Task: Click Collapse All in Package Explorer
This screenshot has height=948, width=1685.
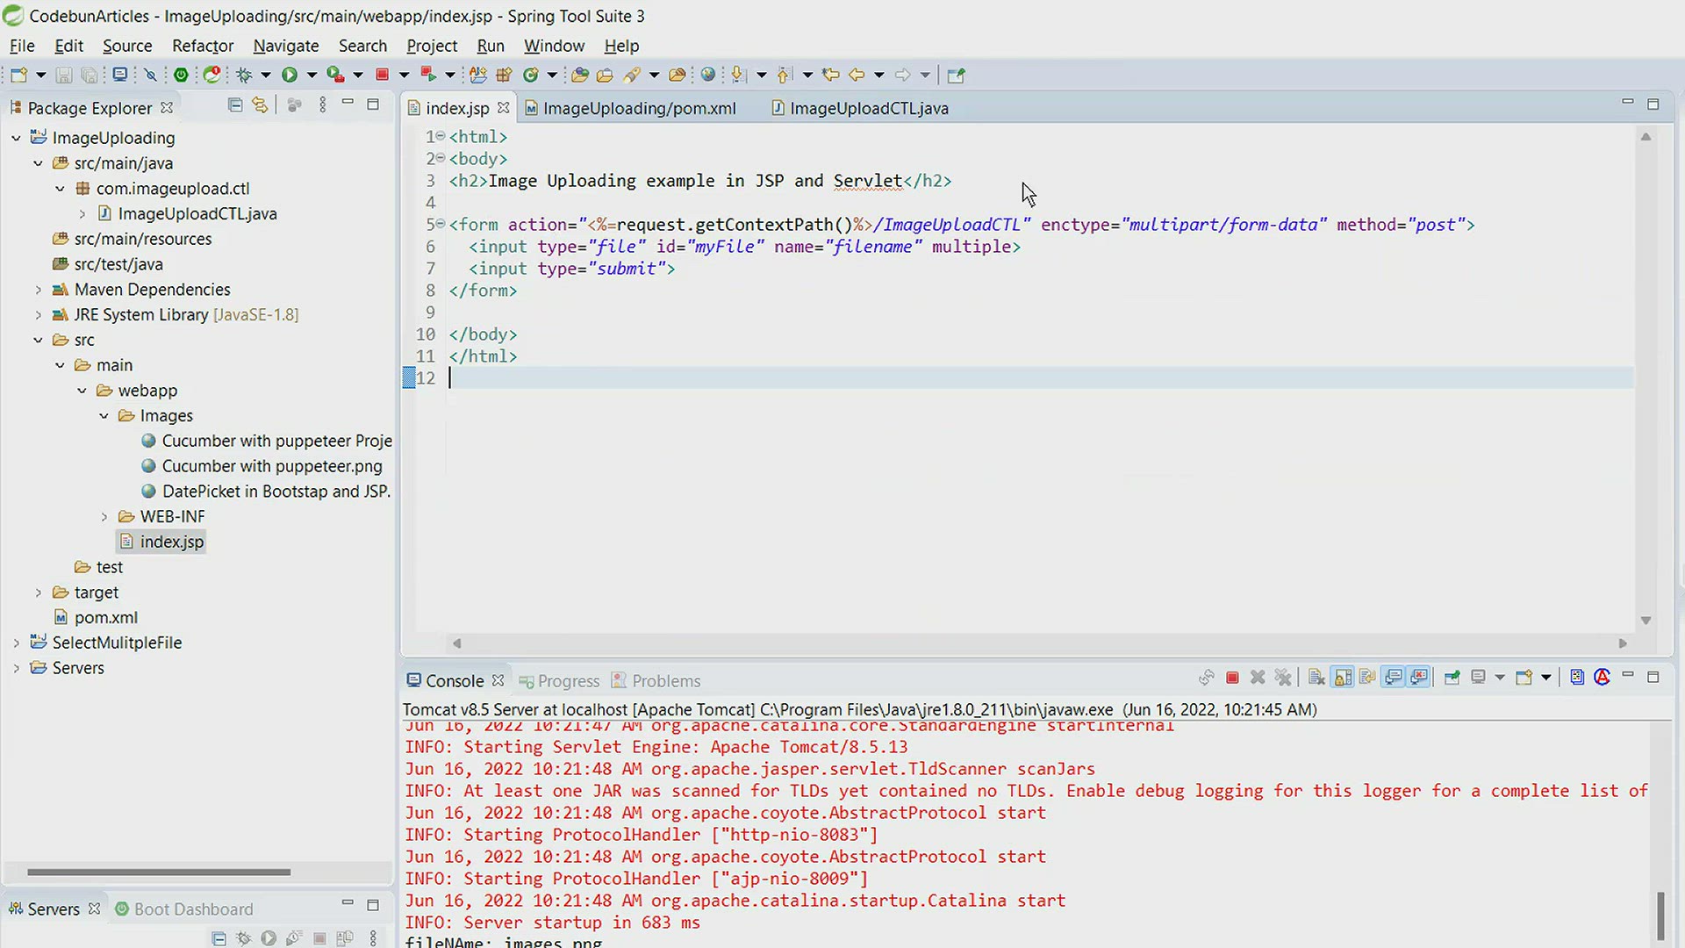Action: point(234,105)
